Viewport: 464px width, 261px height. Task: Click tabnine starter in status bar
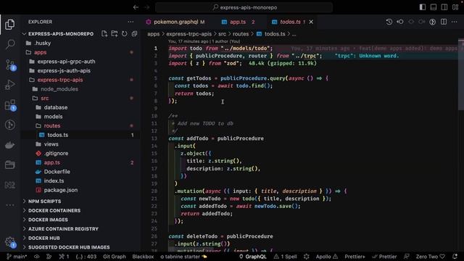click(x=183, y=257)
